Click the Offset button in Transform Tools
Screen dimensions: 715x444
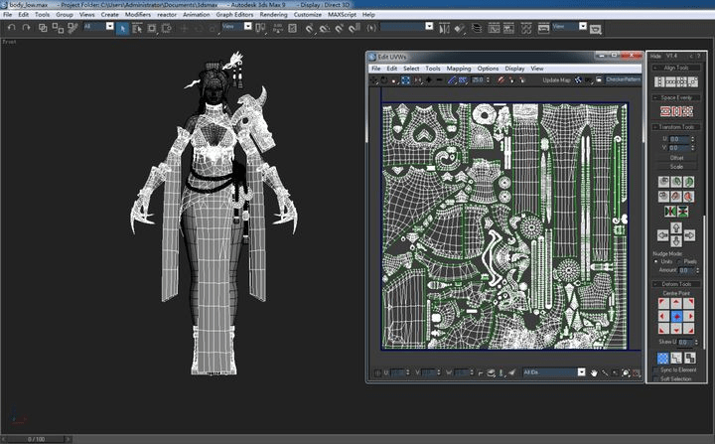[x=676, y=157]
